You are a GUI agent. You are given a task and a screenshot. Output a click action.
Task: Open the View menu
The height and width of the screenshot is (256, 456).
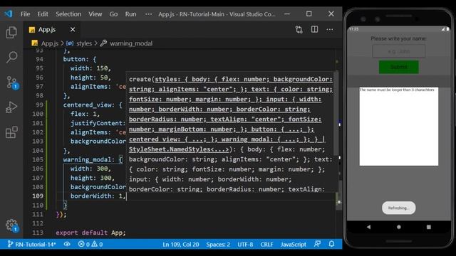pos(95,14)
